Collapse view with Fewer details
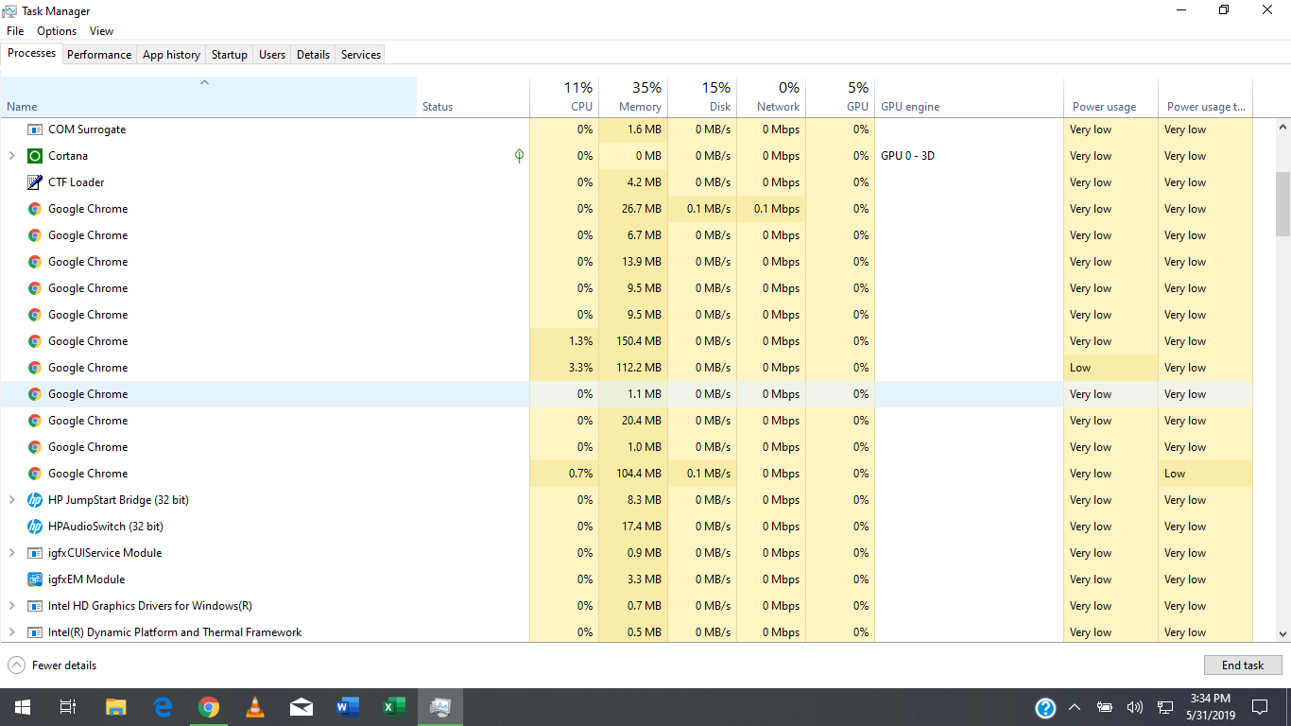This screenshot has height=726, width=1291. (x=53, y=665)
